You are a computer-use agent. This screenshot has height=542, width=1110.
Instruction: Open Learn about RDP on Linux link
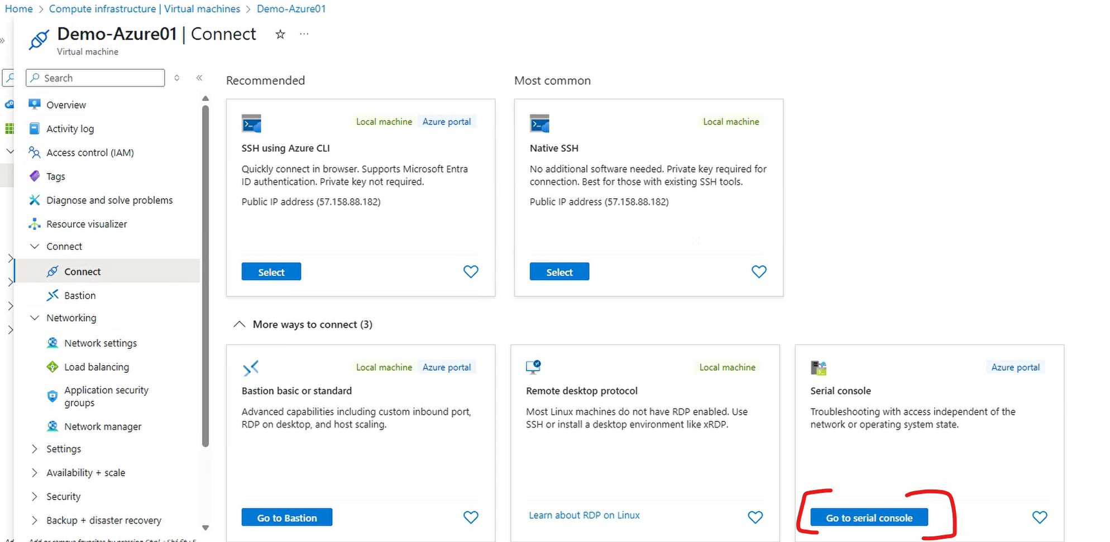point(584,515)
